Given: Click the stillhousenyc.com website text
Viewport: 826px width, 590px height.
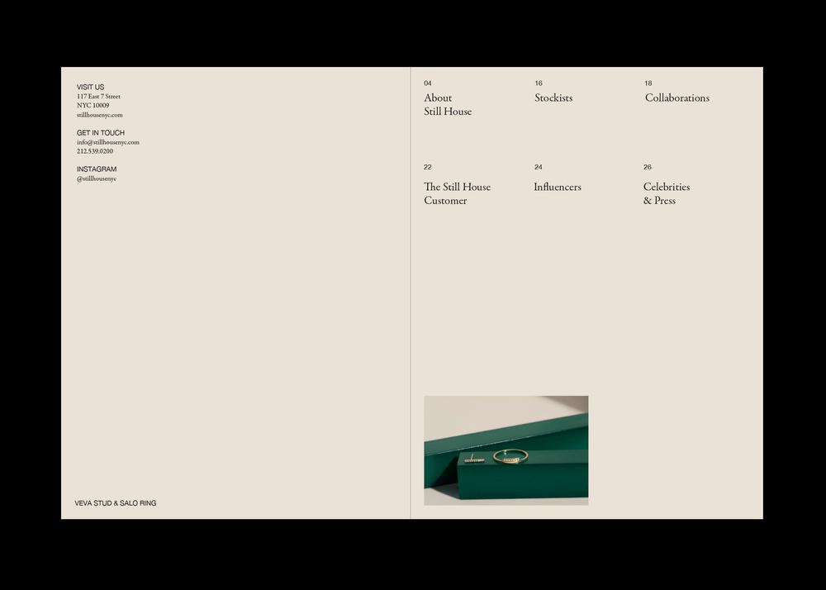Looking at the screenshot, I should tap(100, 115).
